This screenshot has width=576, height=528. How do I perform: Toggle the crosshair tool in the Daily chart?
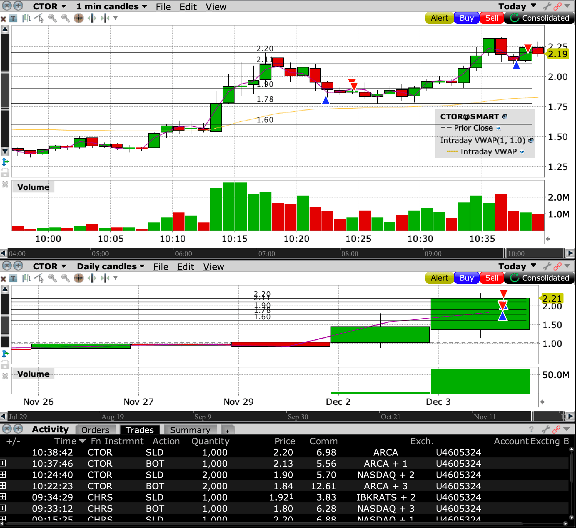point(79,278)
